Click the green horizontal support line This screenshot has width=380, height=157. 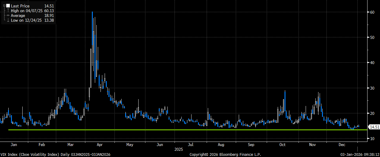(x=187, y=130)
